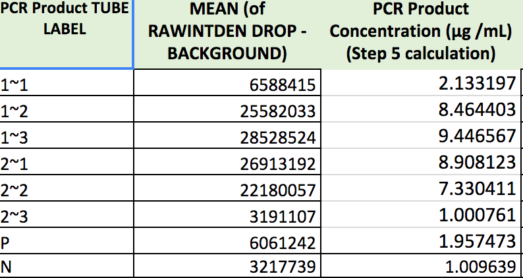Select mean value cell 25582033
This screenshot has width=523, height=278.
click(x=228, y=111)
